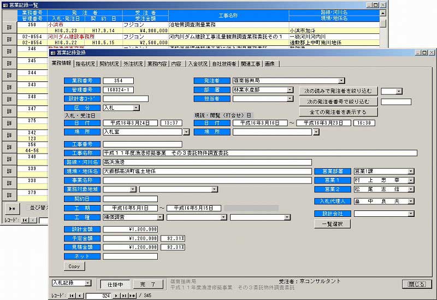
Task: Go to previous record in navigator
Action: click(x=80, y=296)
